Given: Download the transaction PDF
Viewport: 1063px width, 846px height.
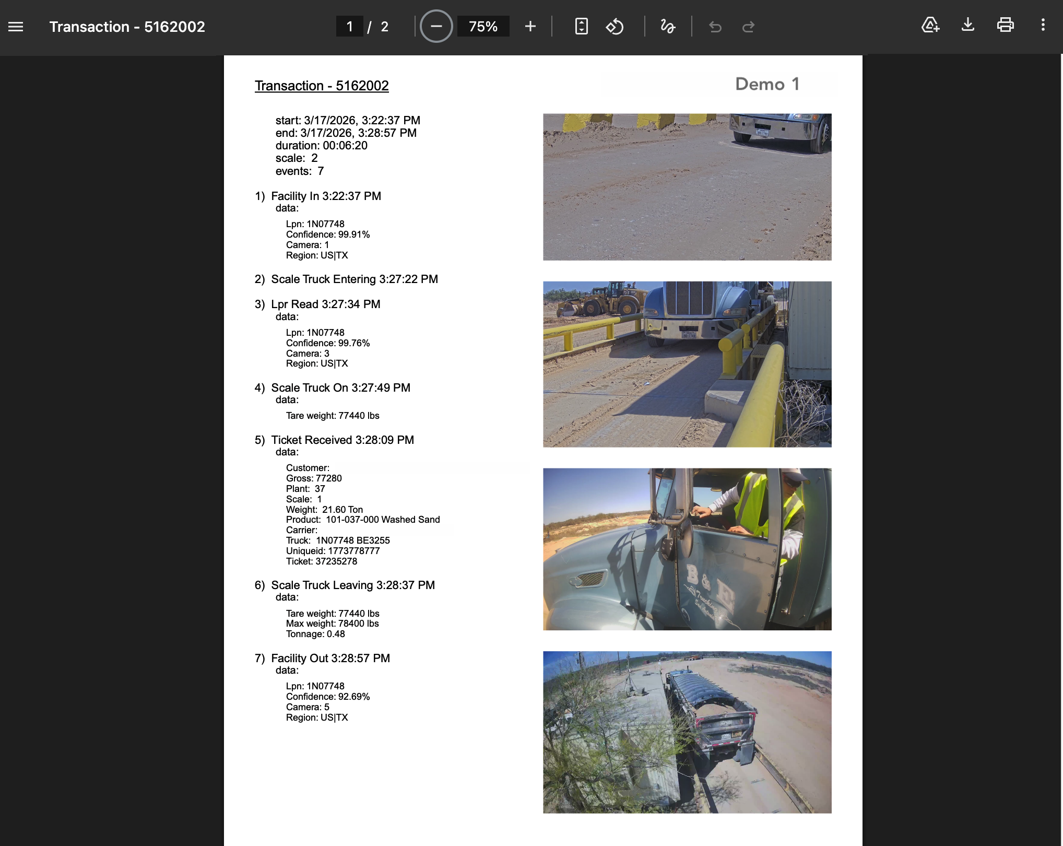Looking at the screenshot, I should 968,25.
